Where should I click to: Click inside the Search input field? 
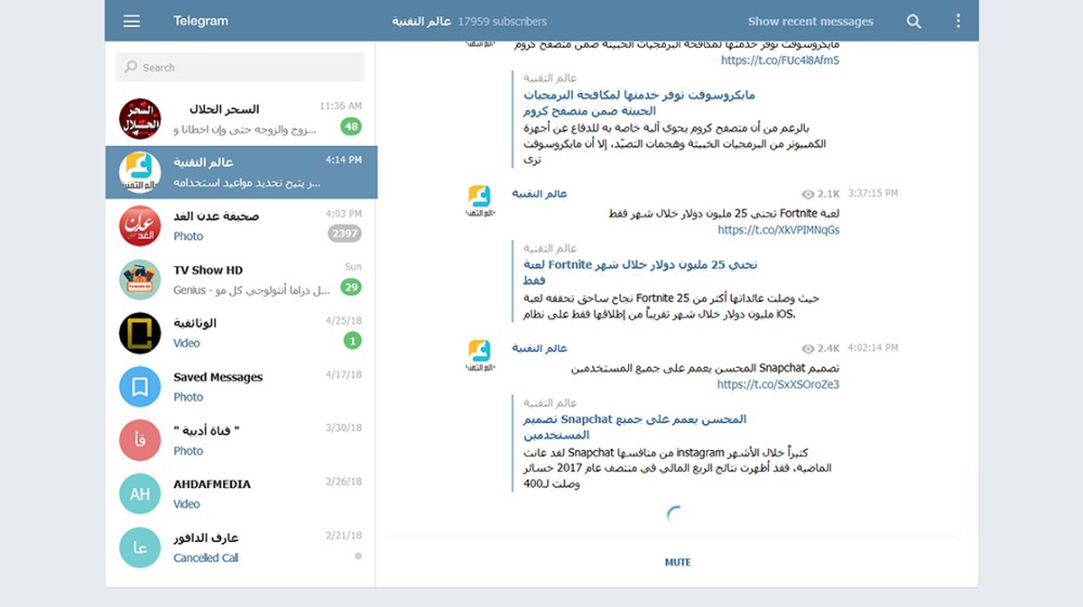click(x=240, y=67)
